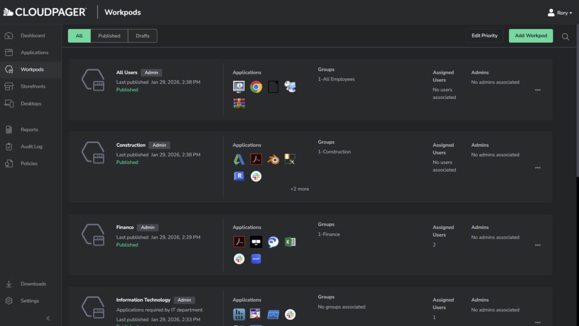Switch to the Published filter tab

pyautogui.click(x=109, y=36)
